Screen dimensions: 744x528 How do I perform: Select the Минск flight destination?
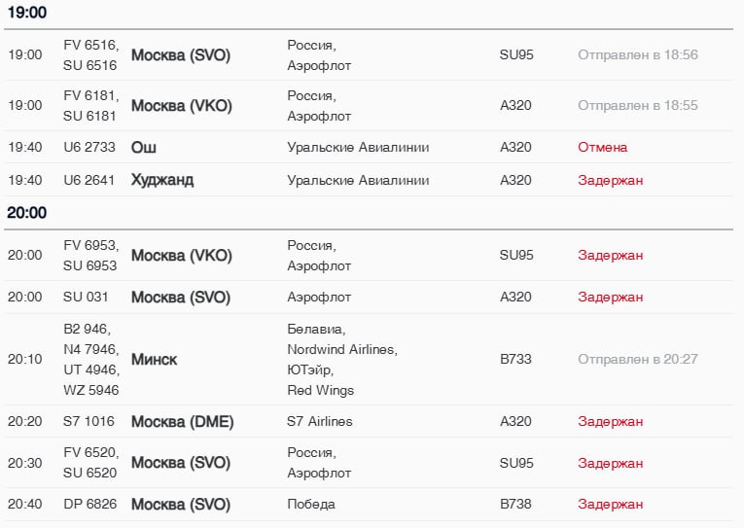click(154, 359)
